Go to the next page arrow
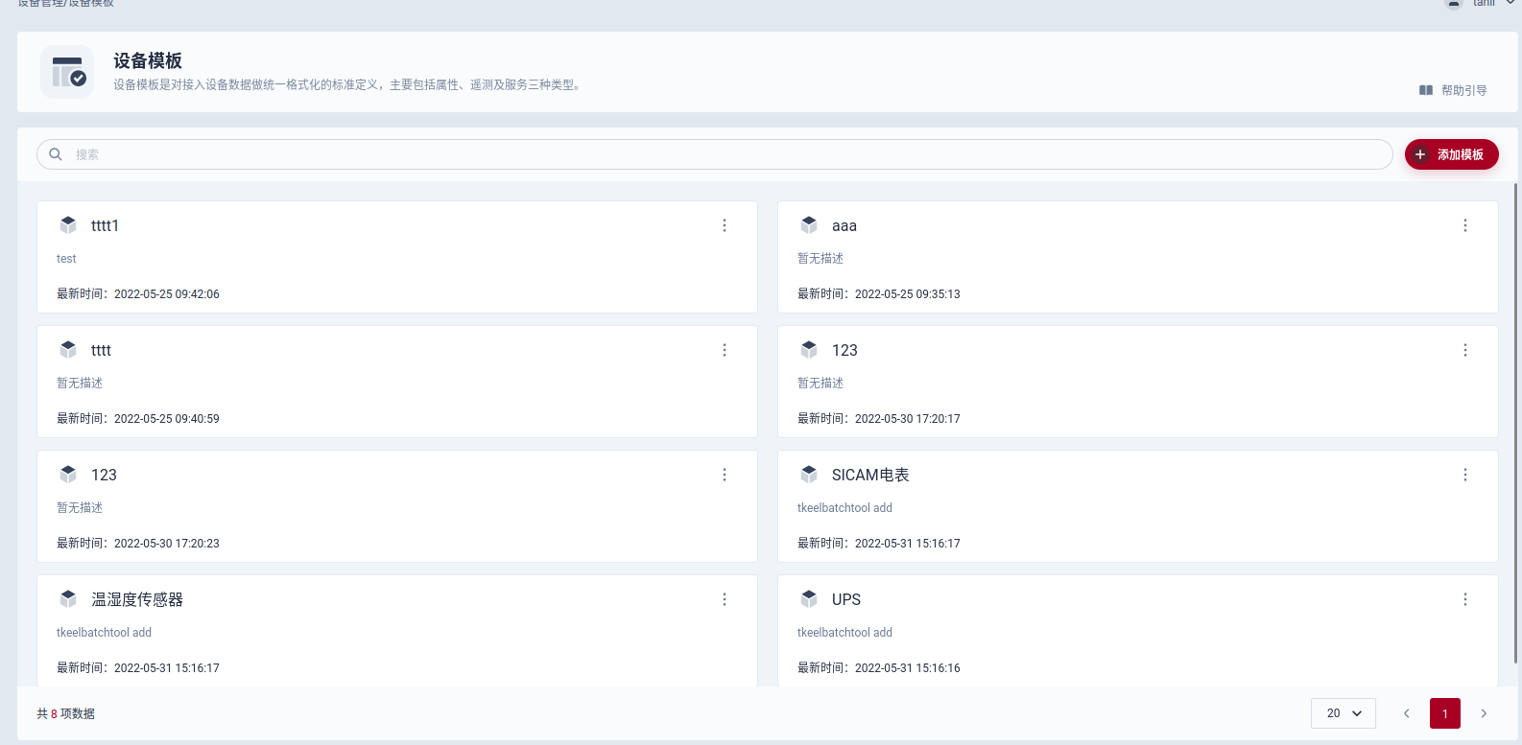The width and height of the screenshot is (1522, 745). [1484, 713]
